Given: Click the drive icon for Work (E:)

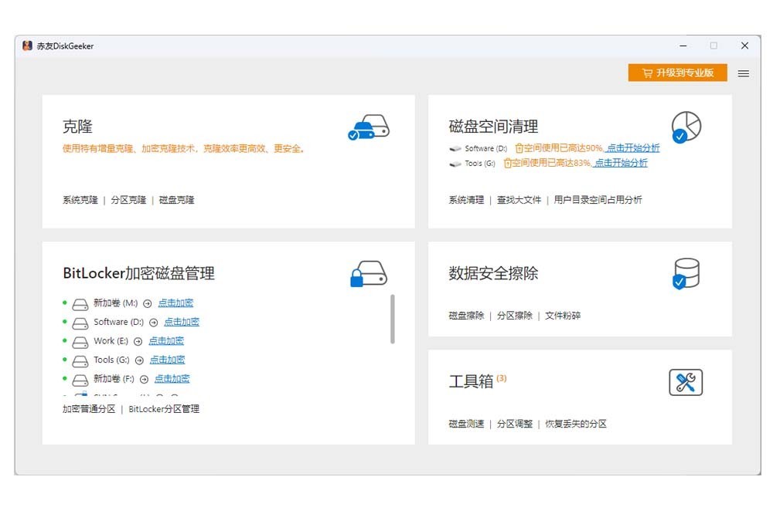Looking at the screenshot, I should tap(80, 341).
